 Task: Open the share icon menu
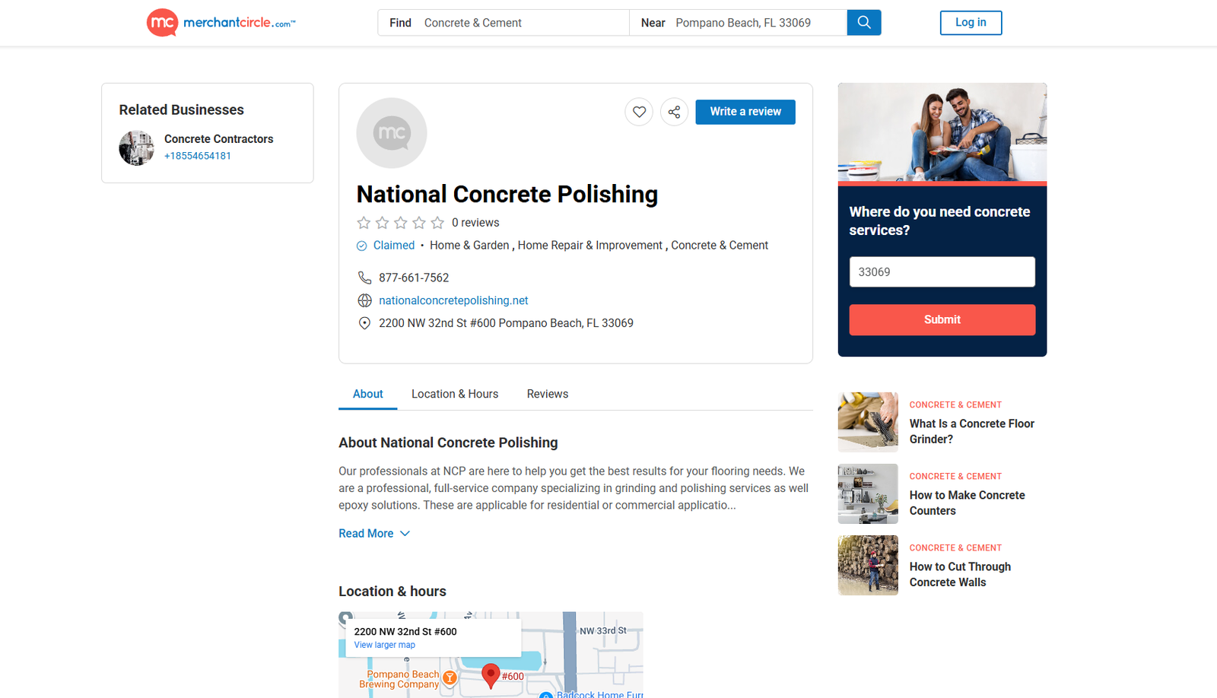[x=674, y=112]
